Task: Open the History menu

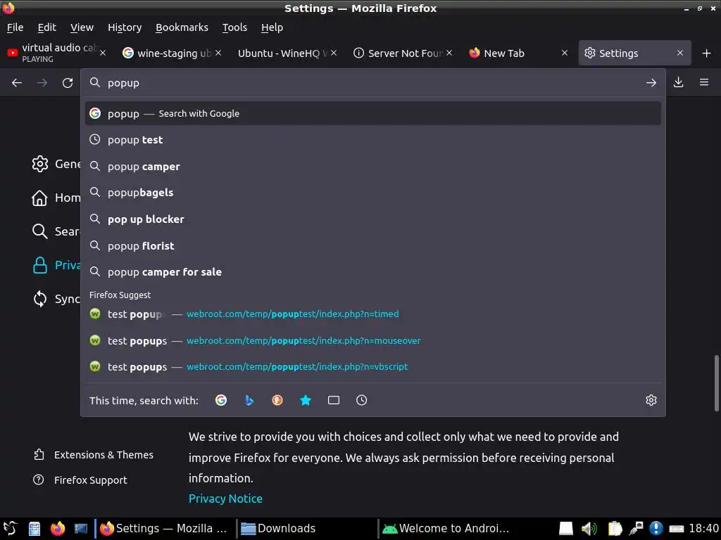Action: point(125,27)
